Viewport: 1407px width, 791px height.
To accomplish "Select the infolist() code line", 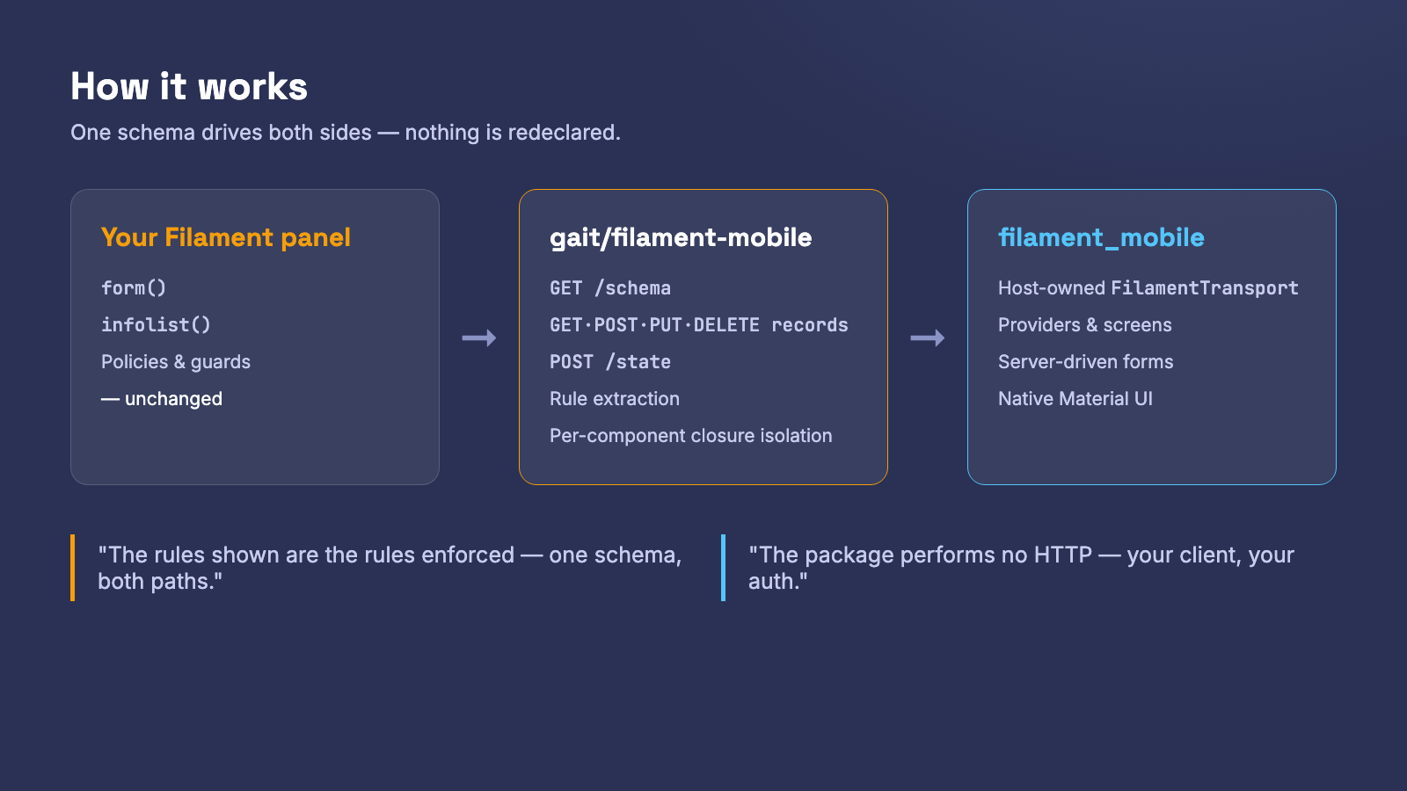I will point(156,324).
